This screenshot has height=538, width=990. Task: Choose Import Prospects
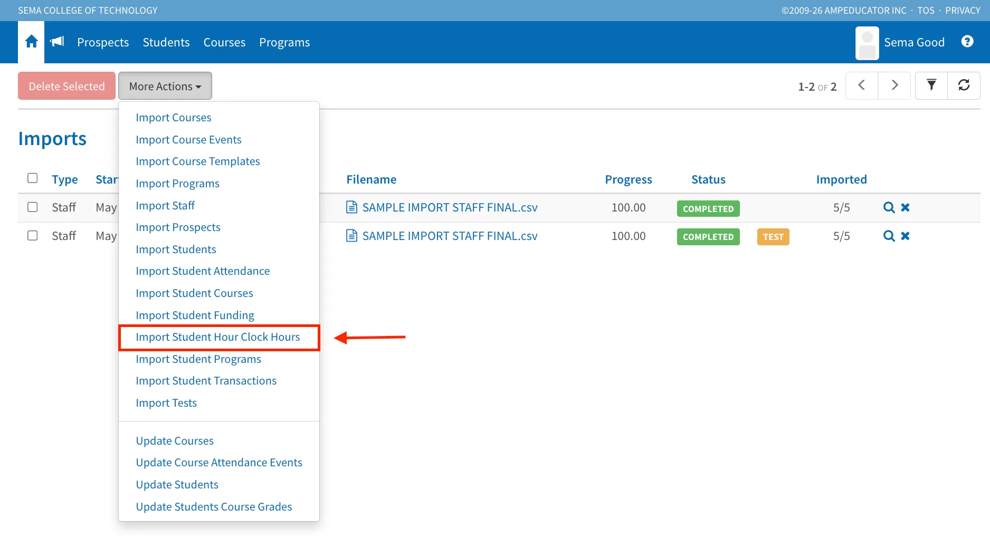(x=178, y=227)
